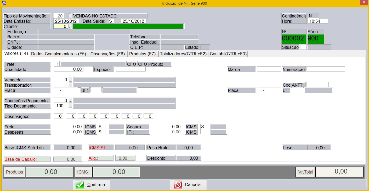
Task: Open lookup button for Tipo Documento
Action: pos(70,106)
